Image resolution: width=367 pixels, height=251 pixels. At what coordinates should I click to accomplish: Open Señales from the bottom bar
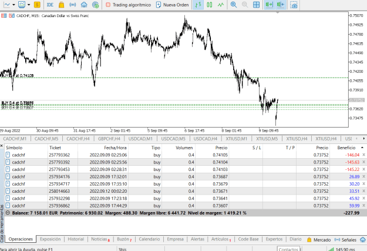pos(345,240)
